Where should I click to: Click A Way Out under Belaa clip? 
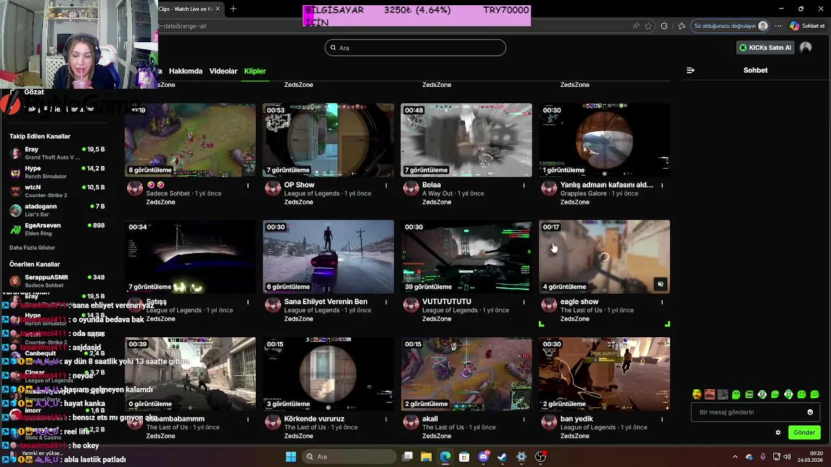pyautogui.click(x=438, y=193)
